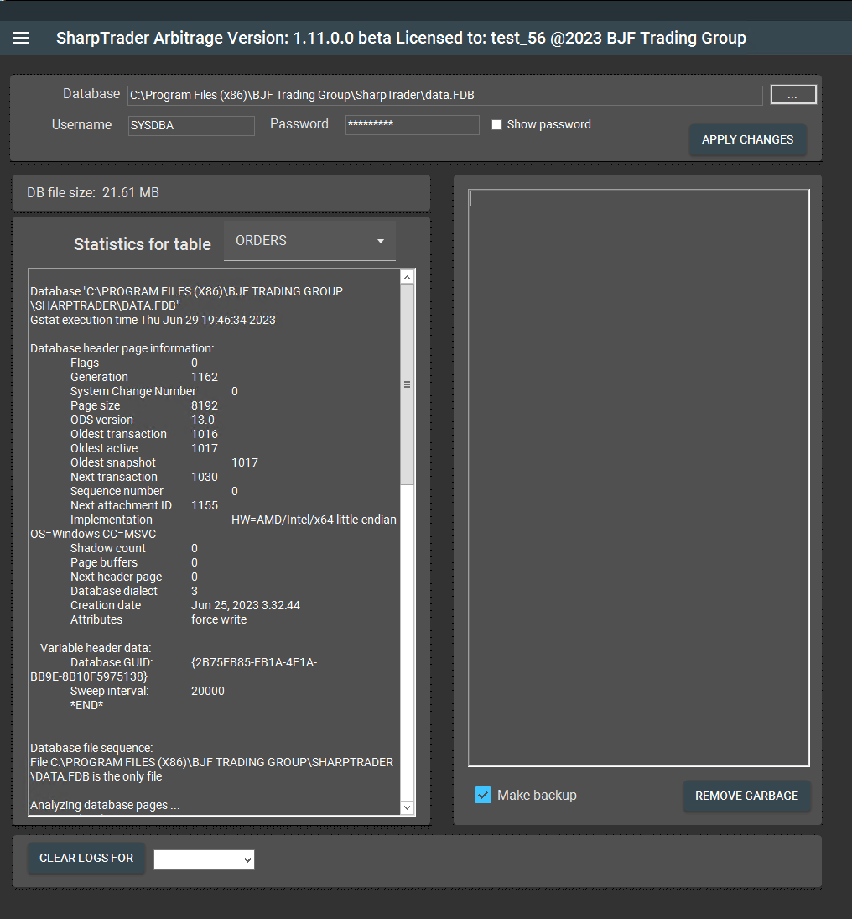Click the statistics scrollbar thumb
The width and height of the screenshot is (852, 919).
coord(408,384)
